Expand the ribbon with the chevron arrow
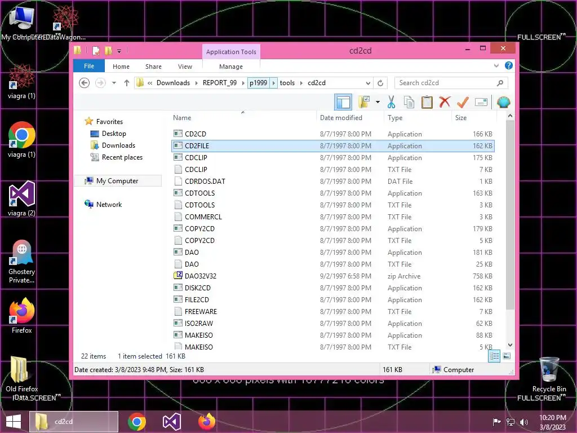The image size is (577, 433). tap(496, 65)
